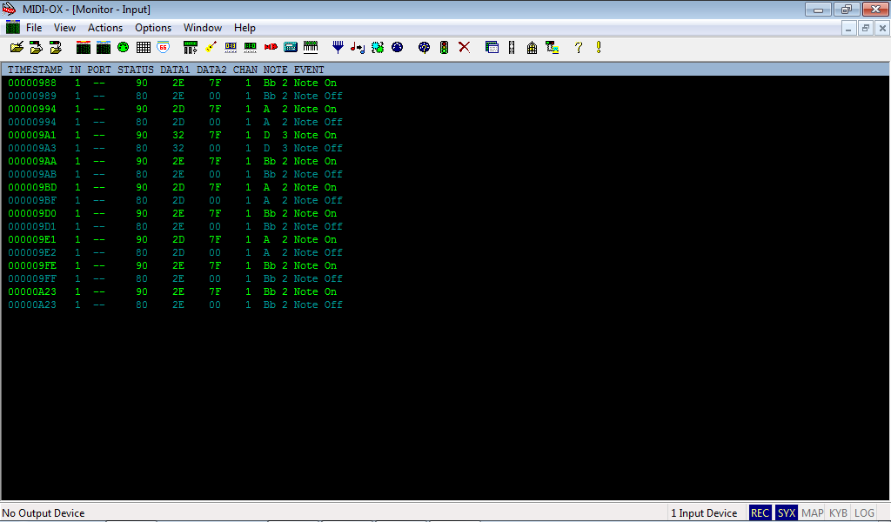Click the yellow exclamation mark icon
The width and height of the screenshot is (891, 522).
click(599, 48)
